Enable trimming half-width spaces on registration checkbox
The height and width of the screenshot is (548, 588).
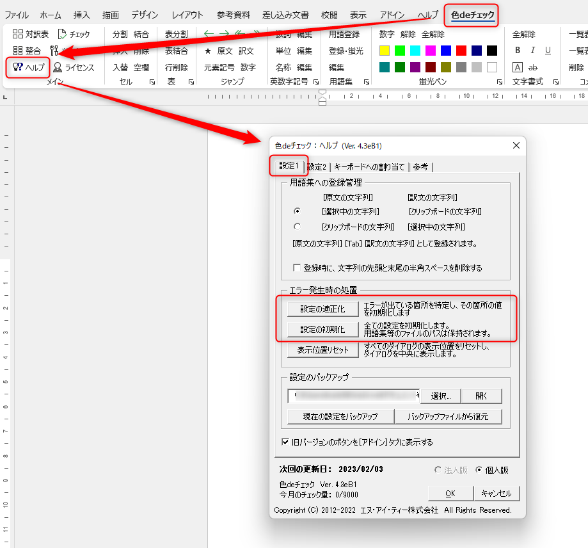tap(296, 268)
